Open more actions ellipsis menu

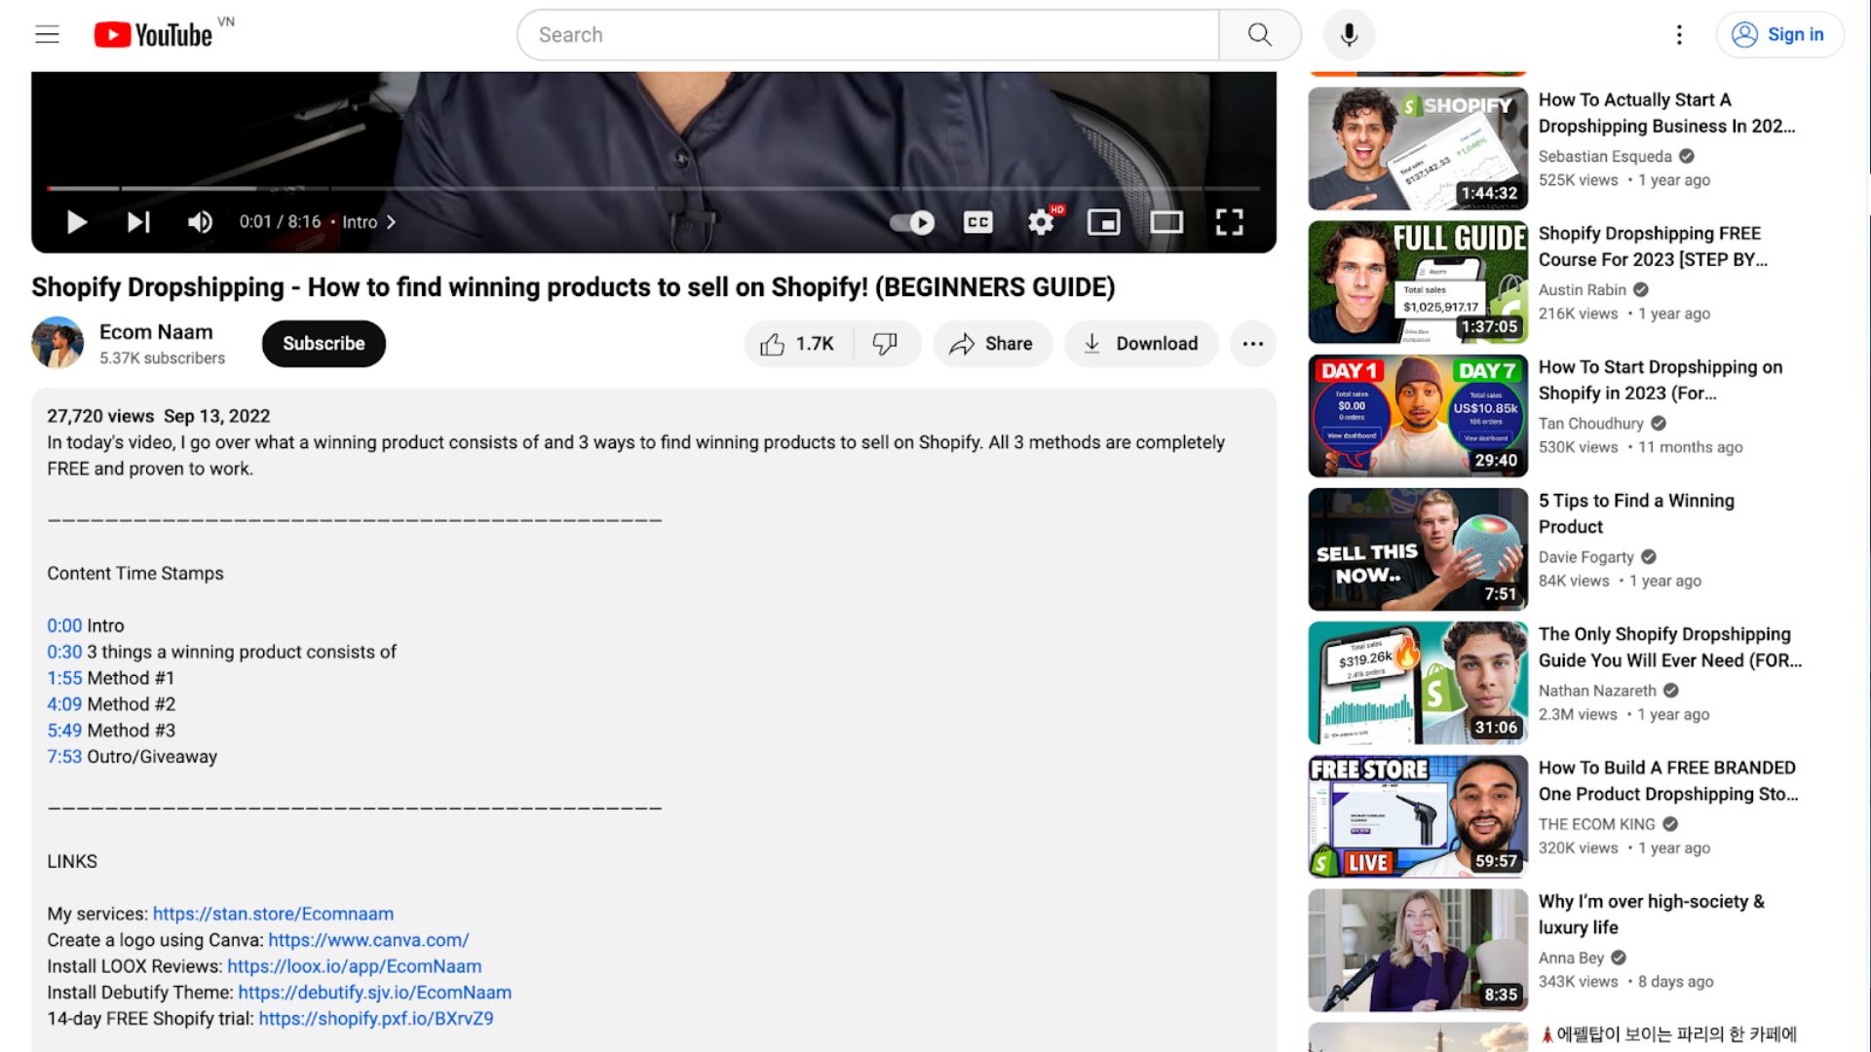point(1253,344)
